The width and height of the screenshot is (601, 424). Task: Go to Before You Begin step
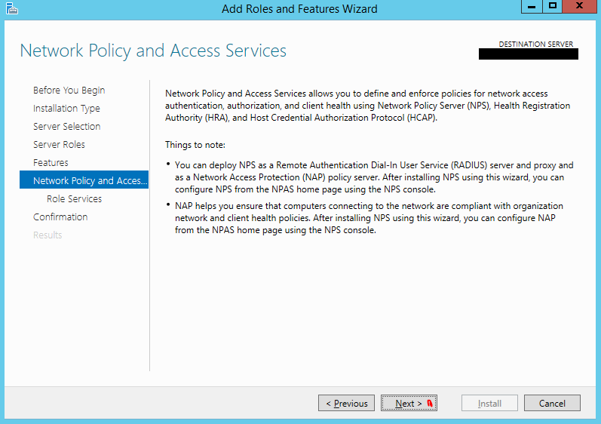click(x=69, y=90)
